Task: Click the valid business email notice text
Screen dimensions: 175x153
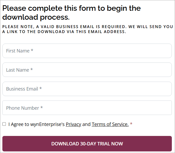Action: 87,27
